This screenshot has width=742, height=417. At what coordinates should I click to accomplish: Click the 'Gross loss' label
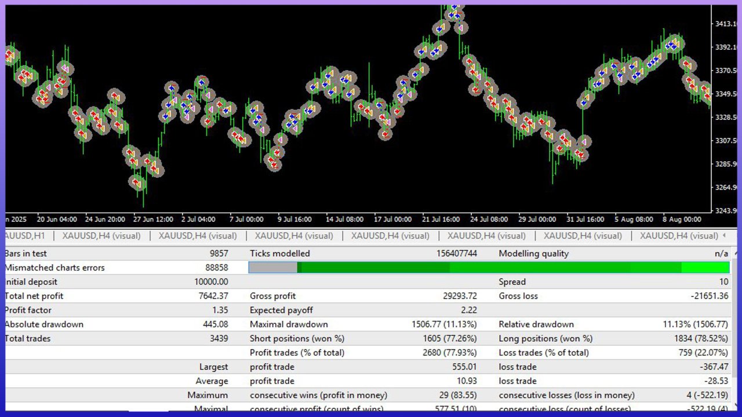(518, 296)
